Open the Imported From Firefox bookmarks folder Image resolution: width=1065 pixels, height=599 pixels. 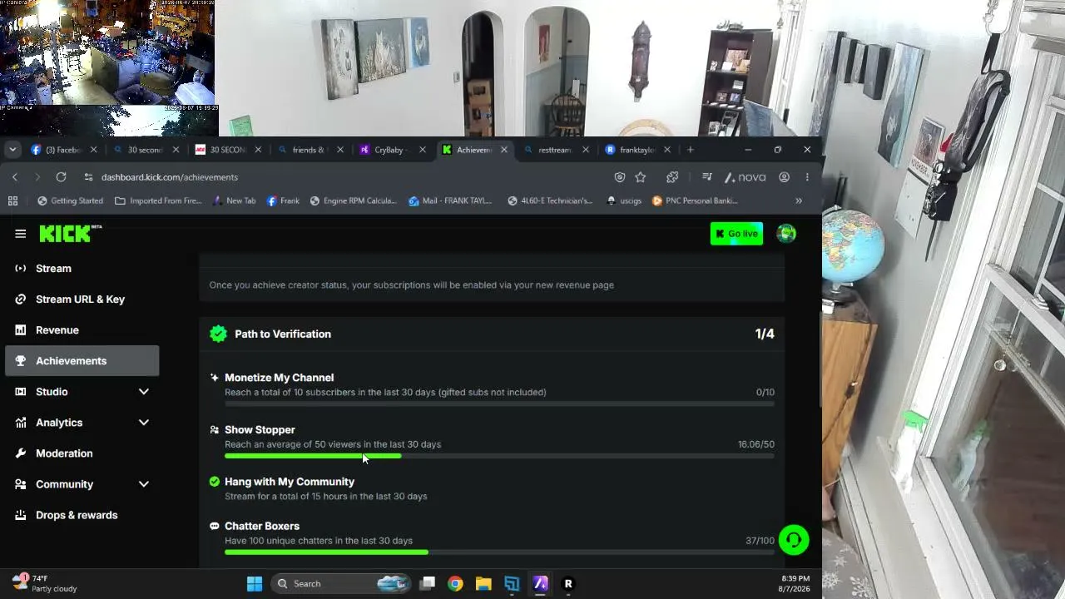[158, 200]
